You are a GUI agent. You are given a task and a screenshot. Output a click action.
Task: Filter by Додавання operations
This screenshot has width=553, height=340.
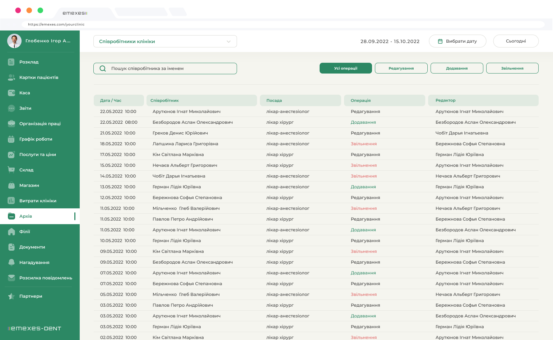tap(457, 68)
